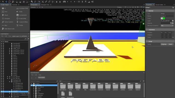This screenshot has height=98, width=175.
Task: Choose Audio in Create Object panel
Action: [19, 12]
